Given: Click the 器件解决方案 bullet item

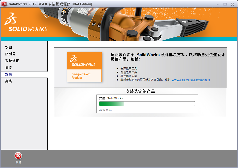Looking at the screenshot, I should pos(129,76).
